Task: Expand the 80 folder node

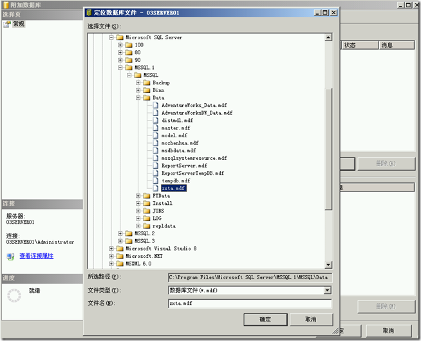Action: click(120, 52)
